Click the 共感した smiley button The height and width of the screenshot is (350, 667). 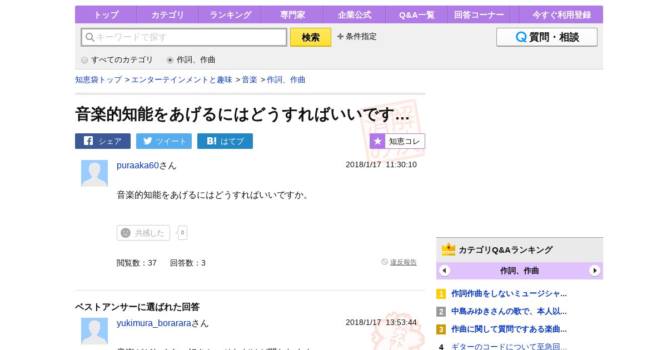point(143,233)
